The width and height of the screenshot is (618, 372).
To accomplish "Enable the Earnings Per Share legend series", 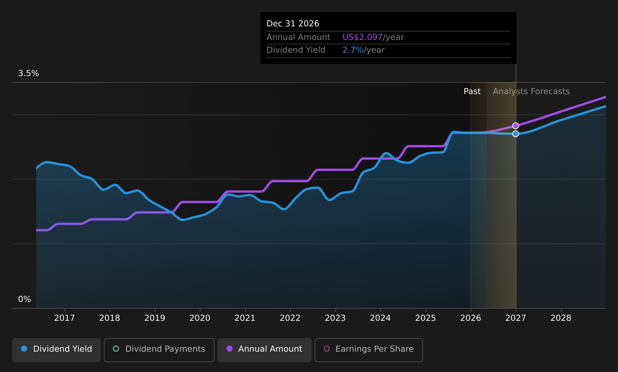I will tap(368, 350).
